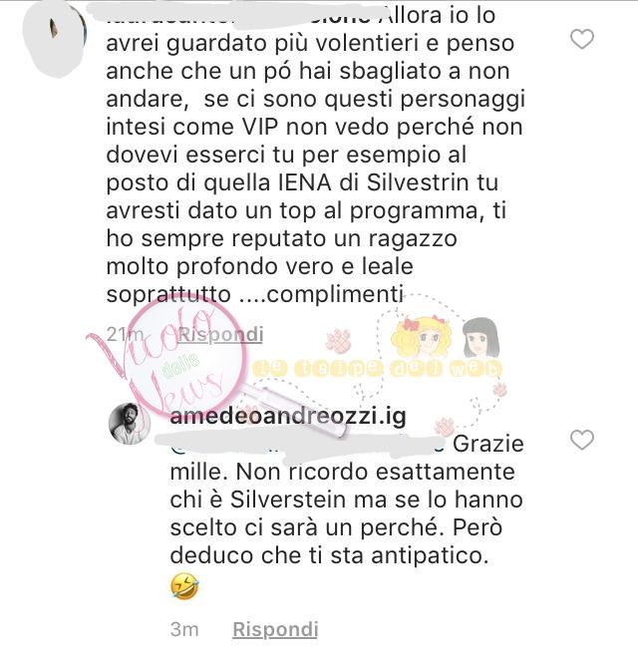The height and width of the screenshot is (664, 638).
Task: Click the pink paw print left of blonde girl
Action: coord(339,340)
